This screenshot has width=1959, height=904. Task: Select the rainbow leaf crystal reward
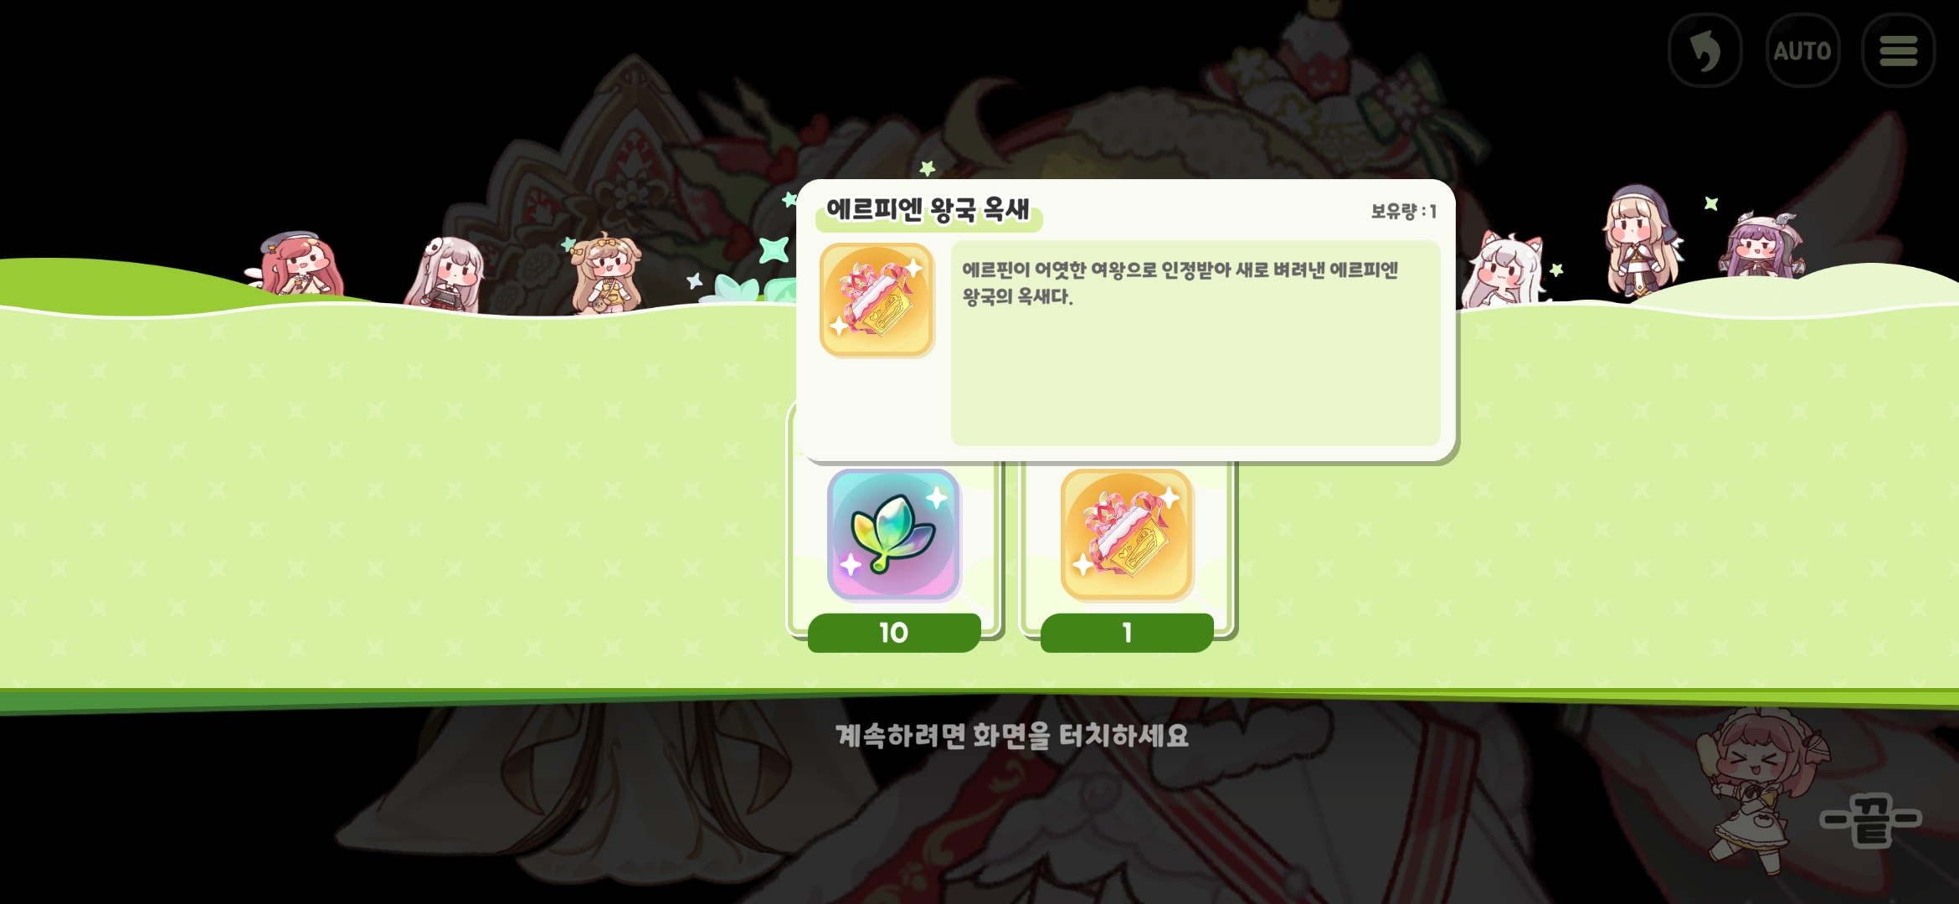(894, 534)
